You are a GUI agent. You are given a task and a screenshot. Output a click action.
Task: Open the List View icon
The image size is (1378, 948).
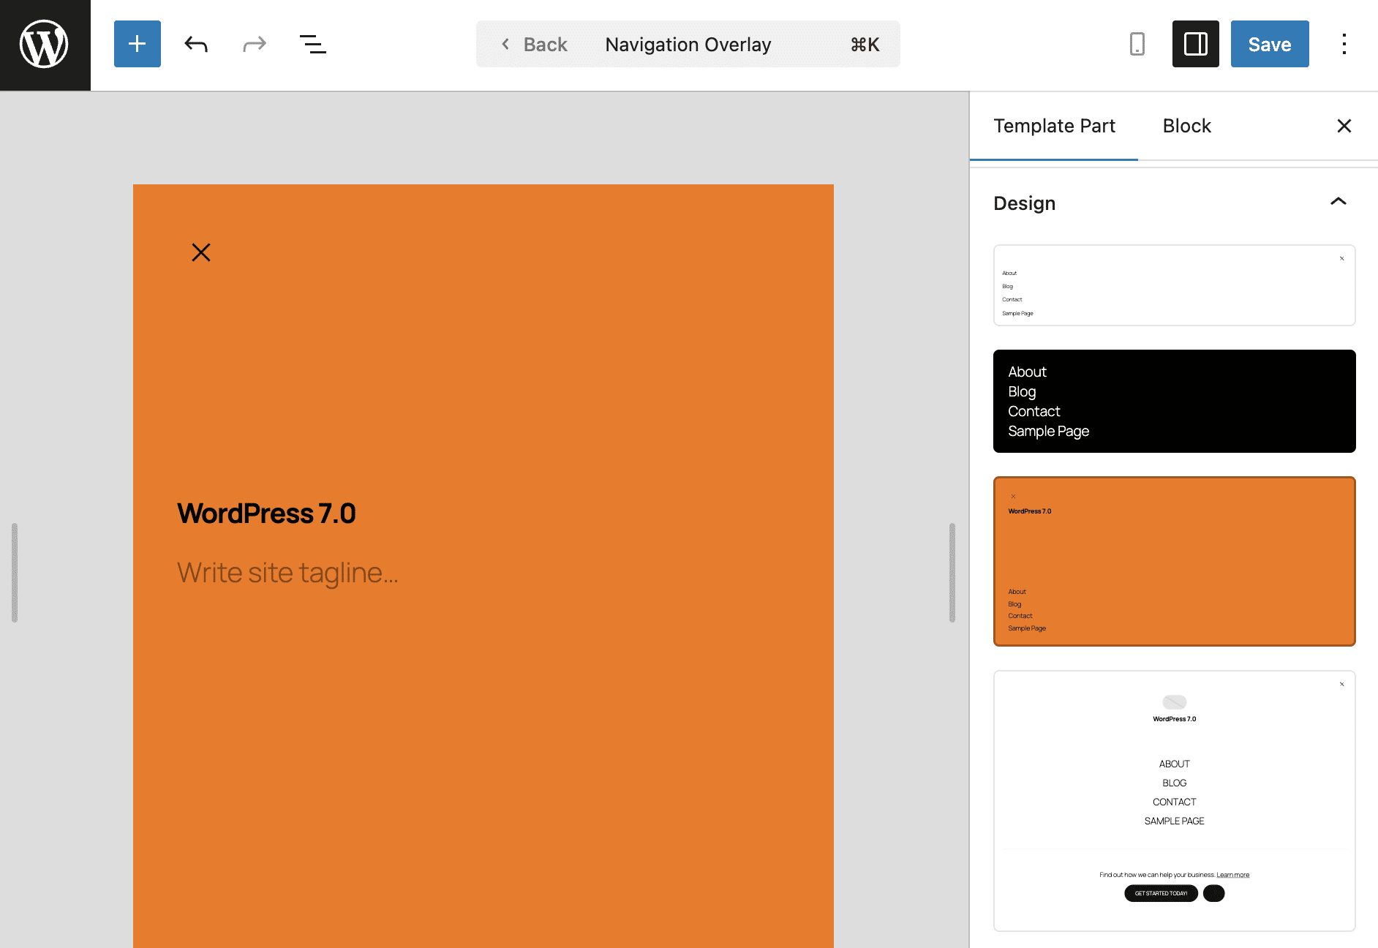313,44
